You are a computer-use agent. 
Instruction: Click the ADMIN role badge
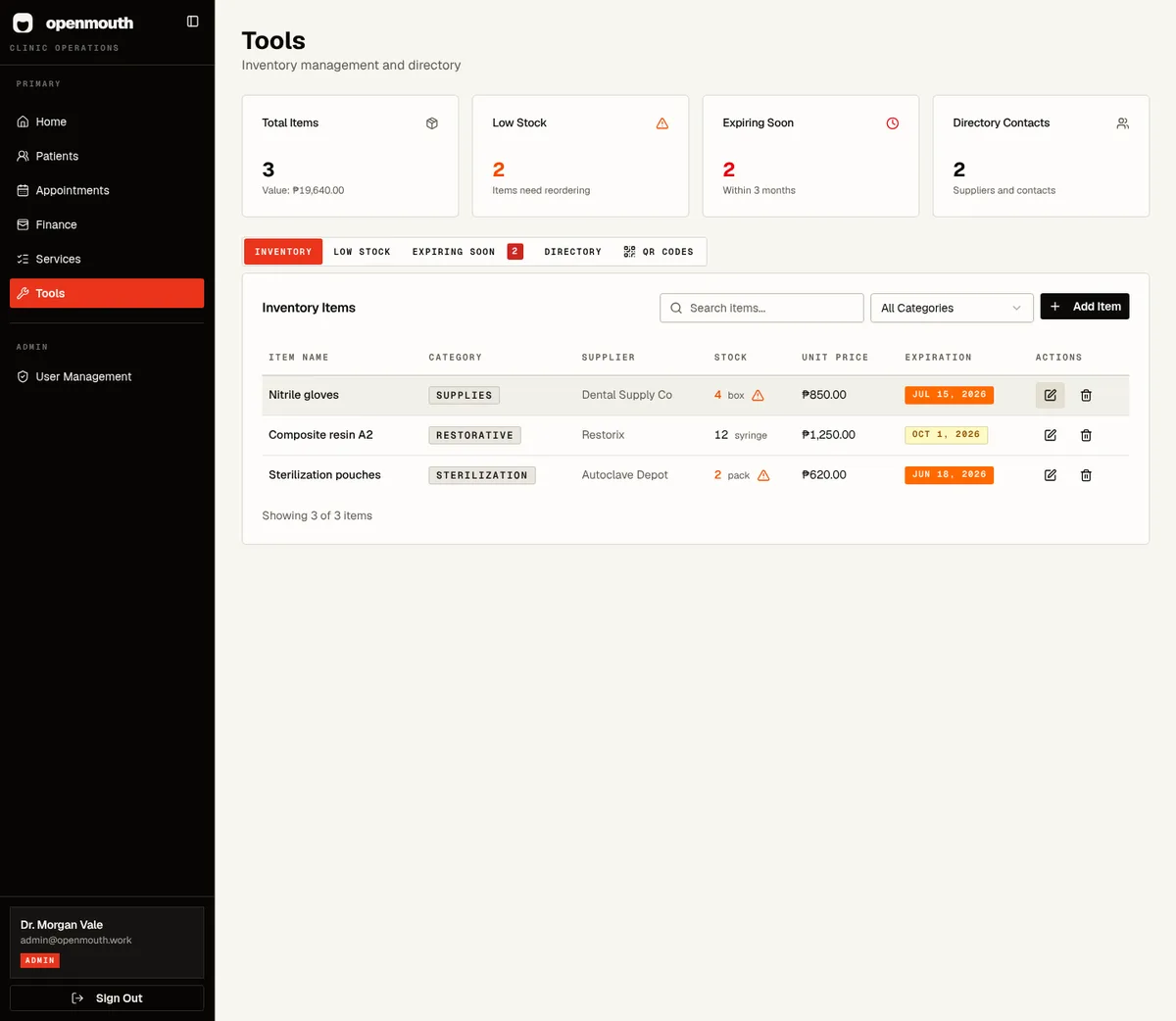coord(40,961)
